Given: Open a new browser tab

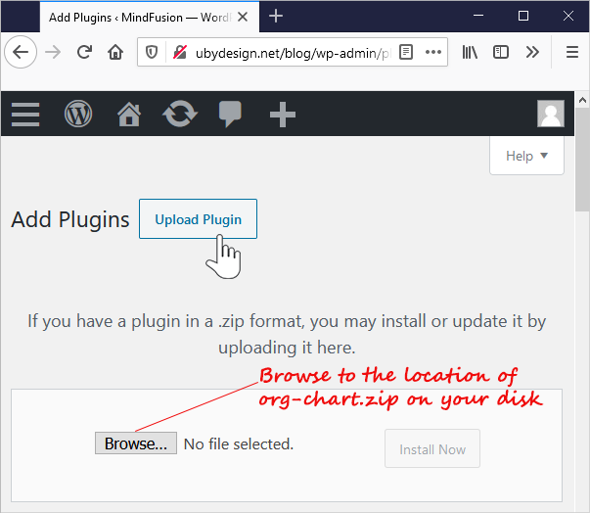Looking at the screenshot, I should (x=276, y=17).
